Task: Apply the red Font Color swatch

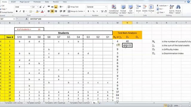Action: click(x=42, y=11)
